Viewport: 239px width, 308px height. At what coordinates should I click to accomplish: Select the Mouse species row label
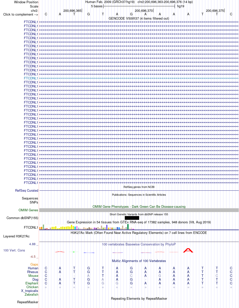[33, 276]
